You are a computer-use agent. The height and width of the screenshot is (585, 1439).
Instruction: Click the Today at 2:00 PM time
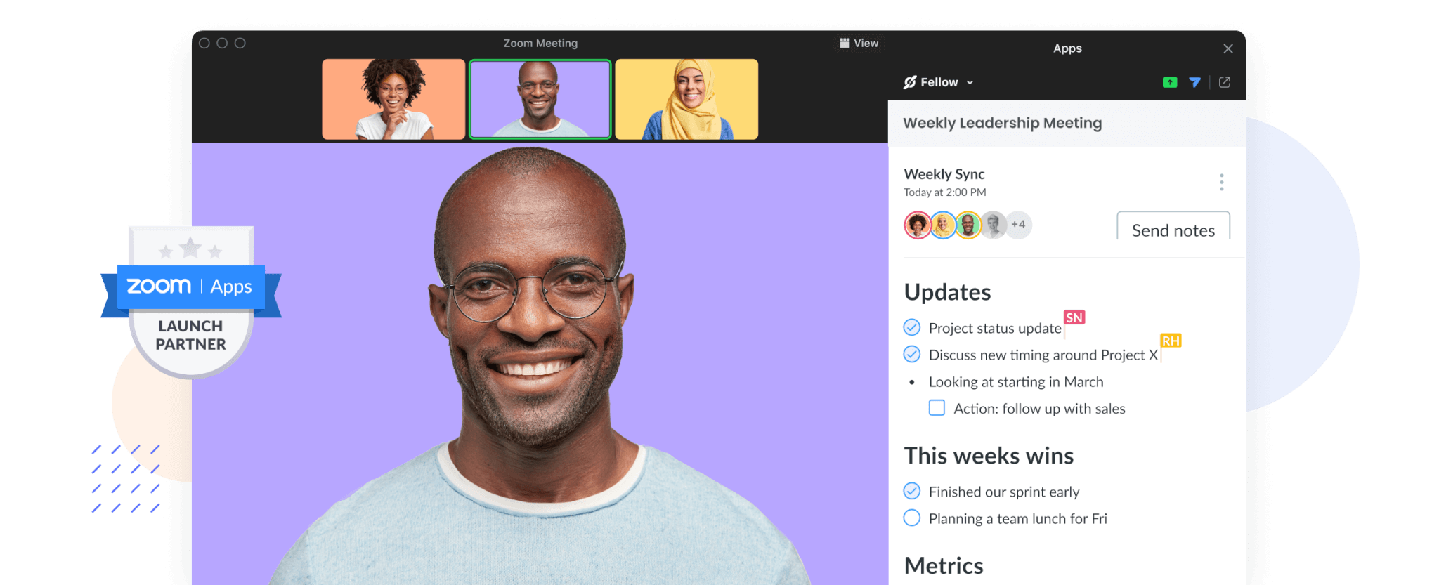click(944, 192)
